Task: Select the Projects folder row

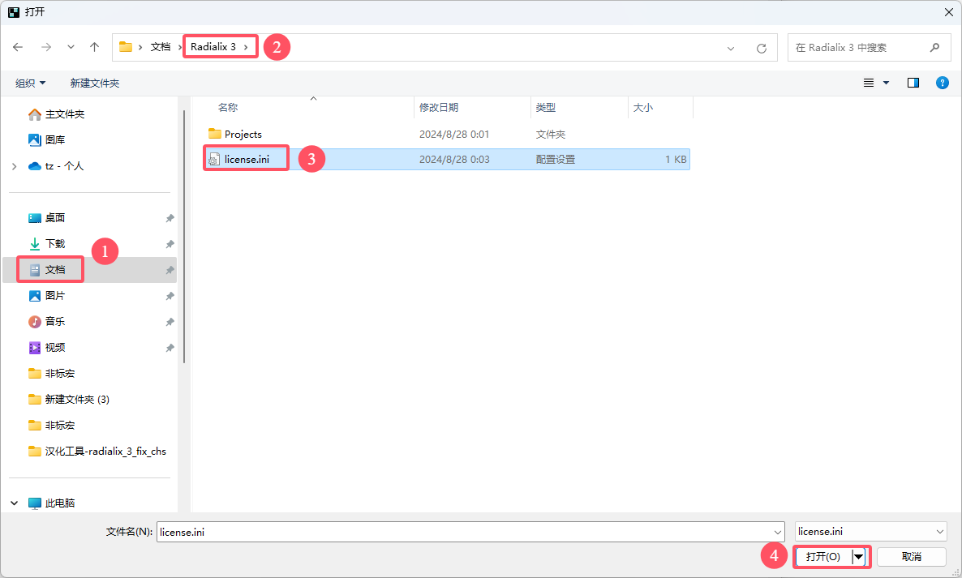Action: [x=446, y=135]
